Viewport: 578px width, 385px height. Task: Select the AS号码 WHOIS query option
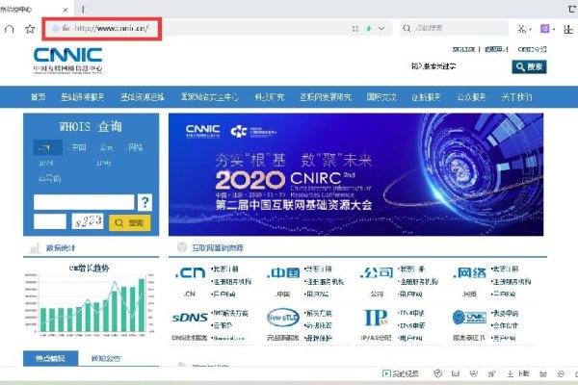click(49, 179)
